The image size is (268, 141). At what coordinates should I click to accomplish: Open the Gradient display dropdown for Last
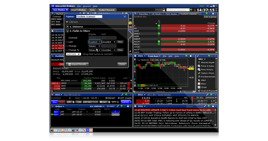coord(94,42)
